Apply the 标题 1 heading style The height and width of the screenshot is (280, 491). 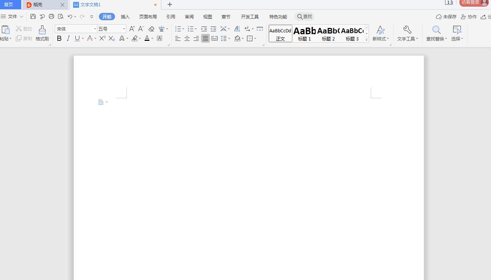click(x=304, y=33)
